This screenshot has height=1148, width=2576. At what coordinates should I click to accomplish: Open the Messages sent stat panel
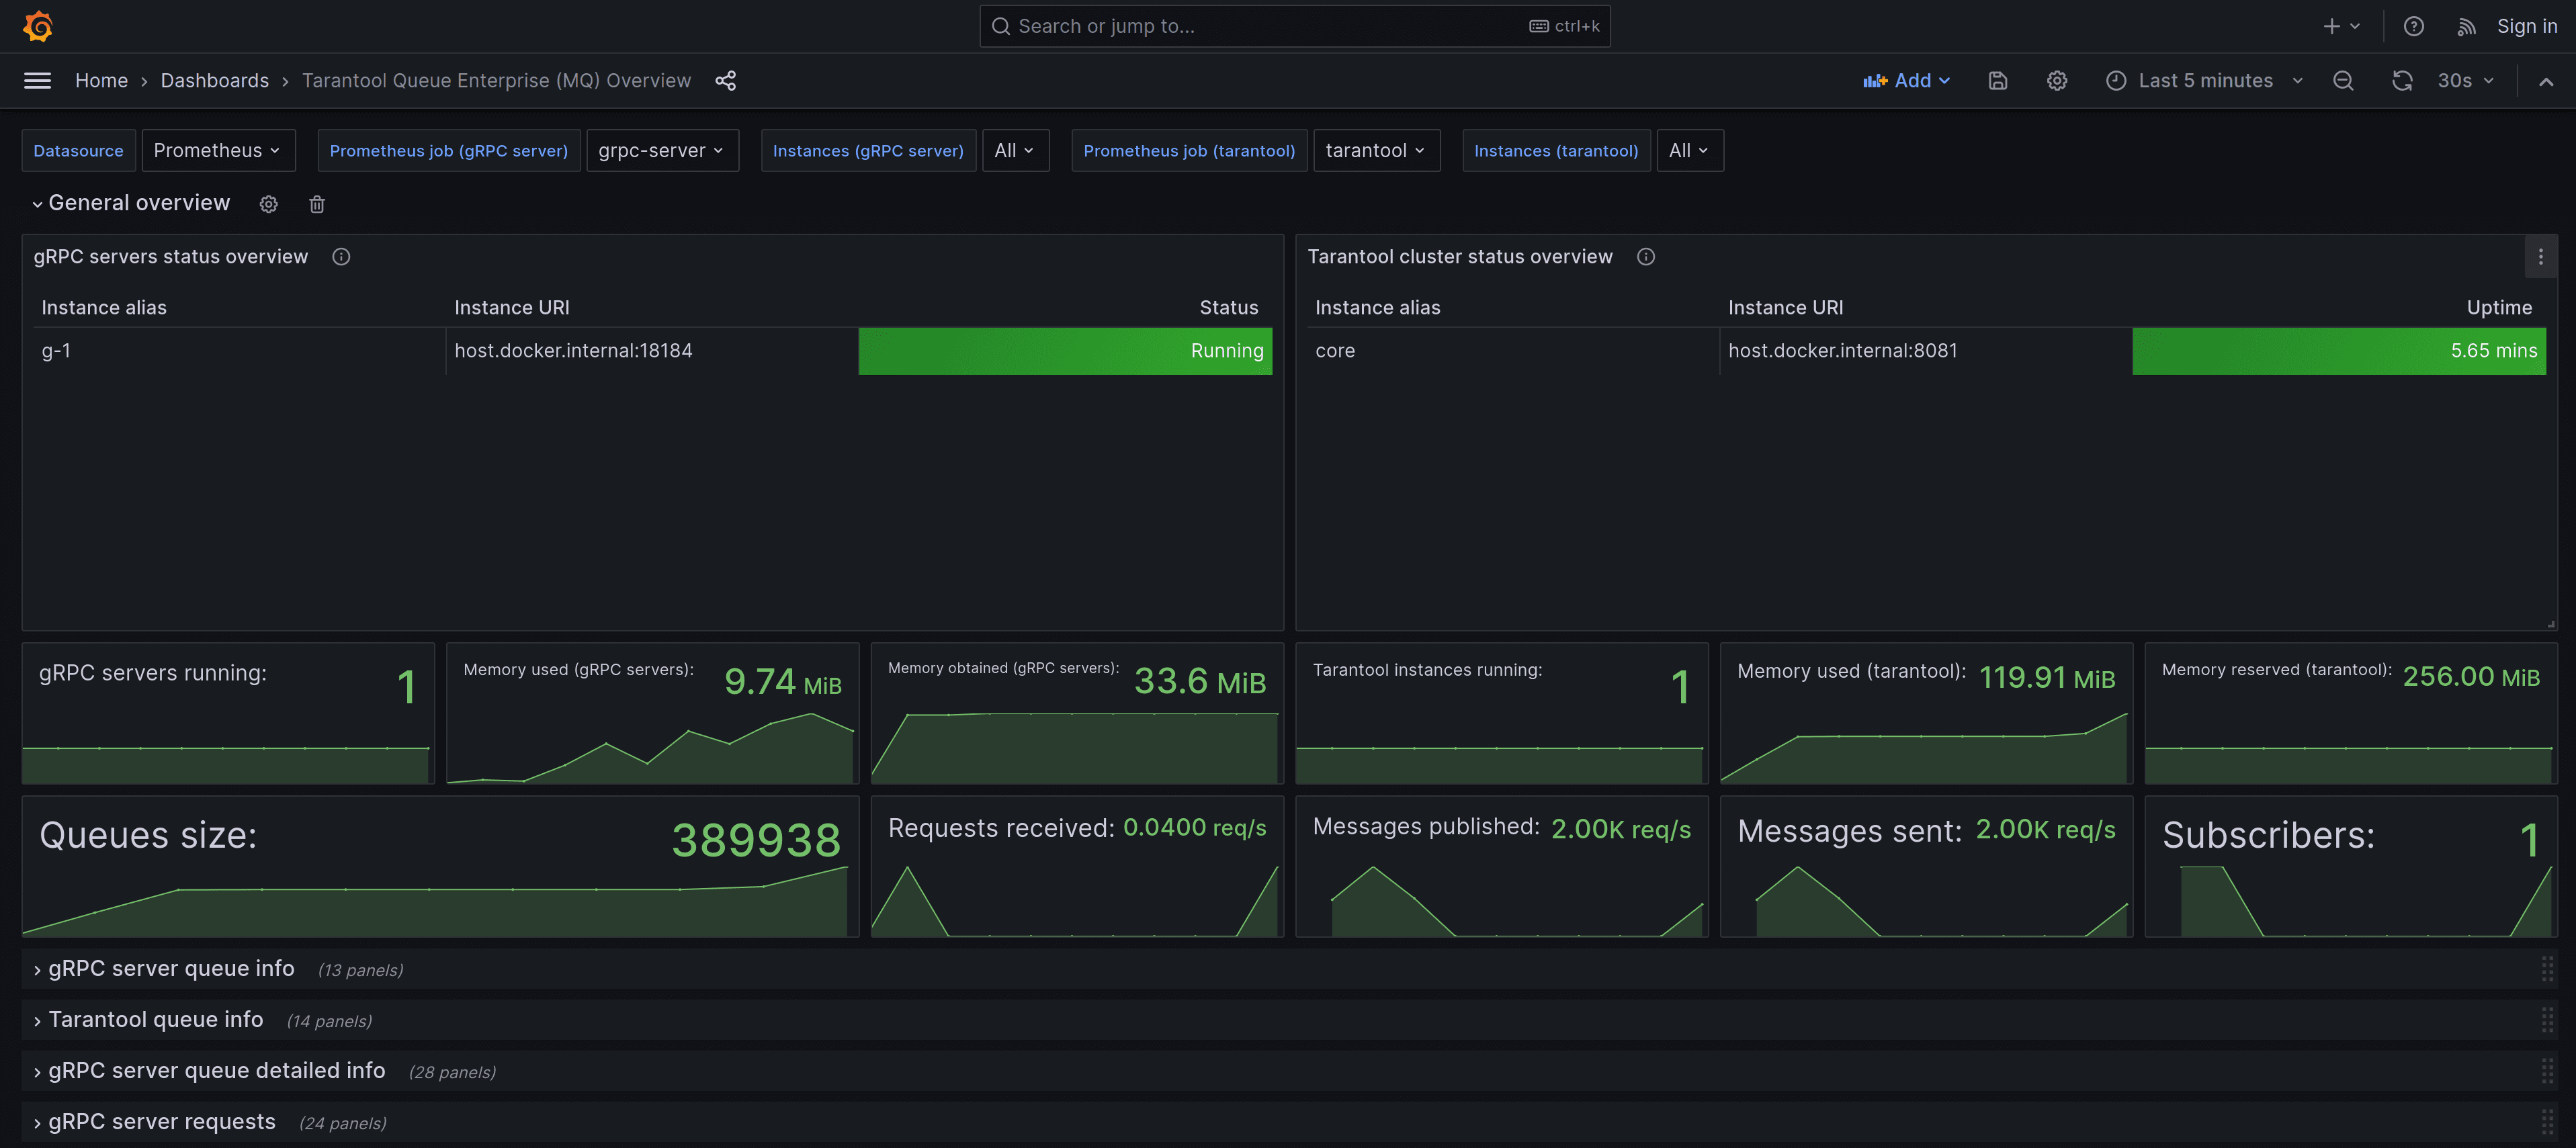coord(1926,866)
